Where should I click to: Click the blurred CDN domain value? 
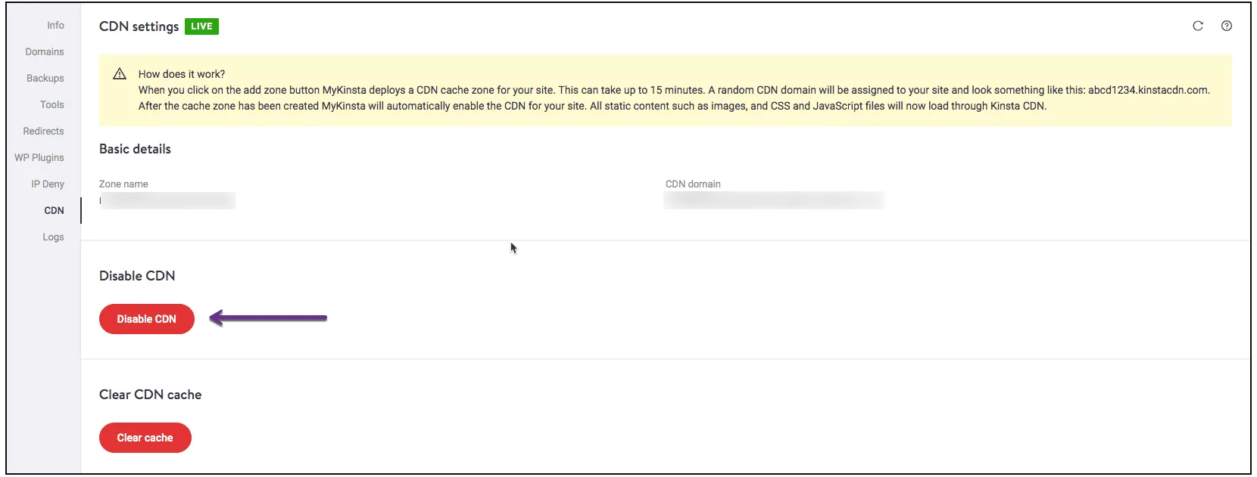coord(774,200)
